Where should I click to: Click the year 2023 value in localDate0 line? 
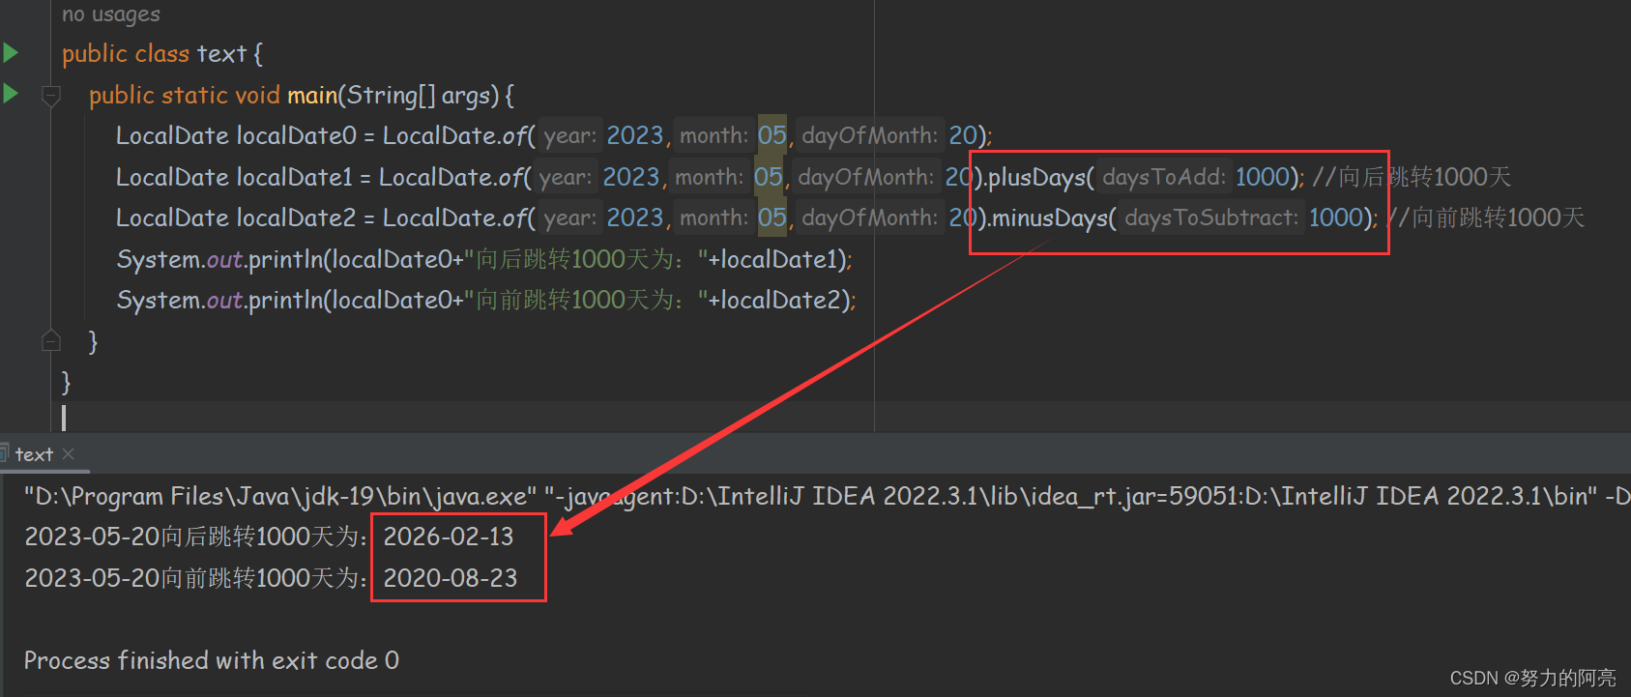click(x=635, y=135)
